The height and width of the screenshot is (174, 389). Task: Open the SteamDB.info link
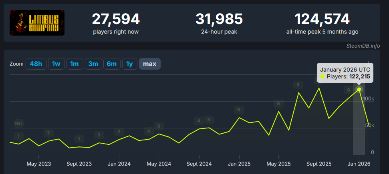(363, 46)
